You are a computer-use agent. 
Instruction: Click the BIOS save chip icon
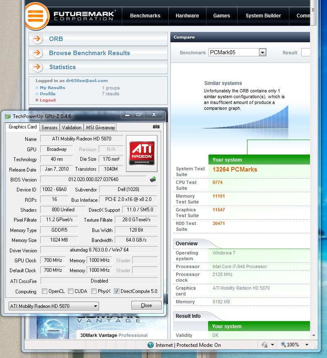(x=153, y=179)
